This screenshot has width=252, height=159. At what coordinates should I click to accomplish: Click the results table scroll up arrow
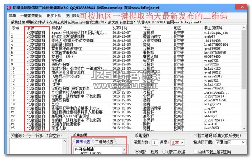(x=244, y=28)
